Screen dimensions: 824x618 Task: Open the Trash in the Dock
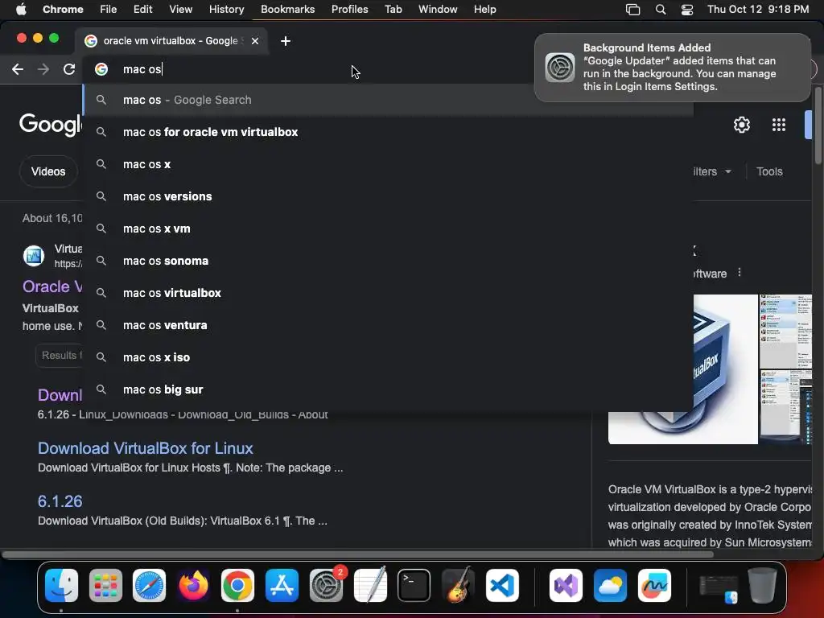pyautogui.click(x=763, y=585)
